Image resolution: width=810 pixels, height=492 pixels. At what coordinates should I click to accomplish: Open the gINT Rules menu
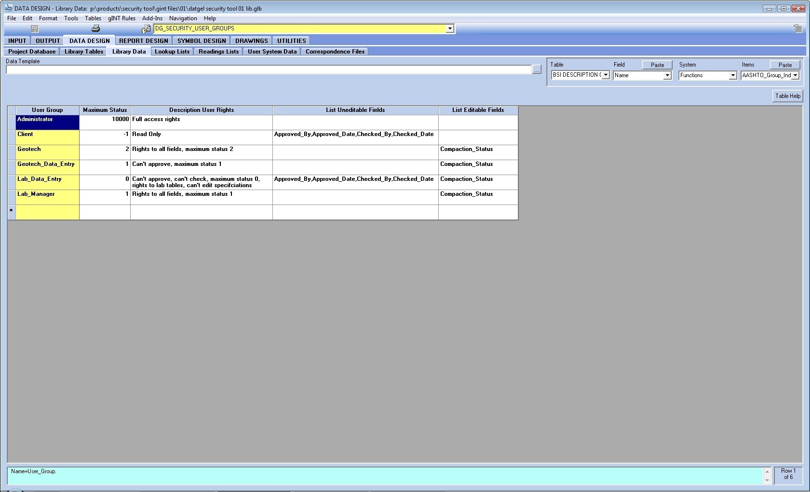pyautogui.click(x=121, y=18)
